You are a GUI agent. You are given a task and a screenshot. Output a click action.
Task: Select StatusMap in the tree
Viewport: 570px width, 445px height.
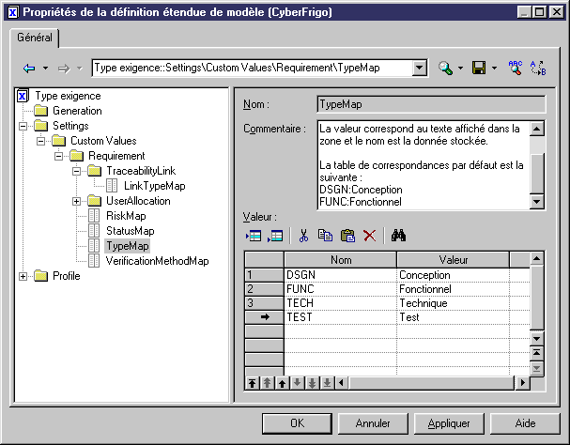pyautogui.click(x=130, y=231)
